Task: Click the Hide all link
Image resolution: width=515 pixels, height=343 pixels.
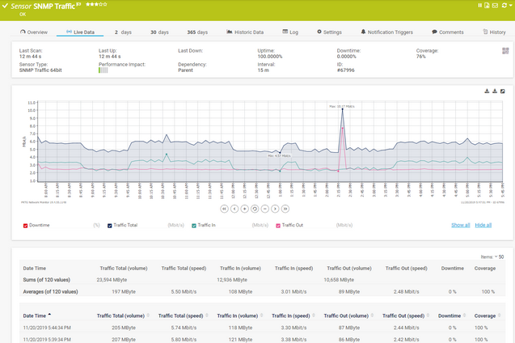Action: tap(483, 225)
